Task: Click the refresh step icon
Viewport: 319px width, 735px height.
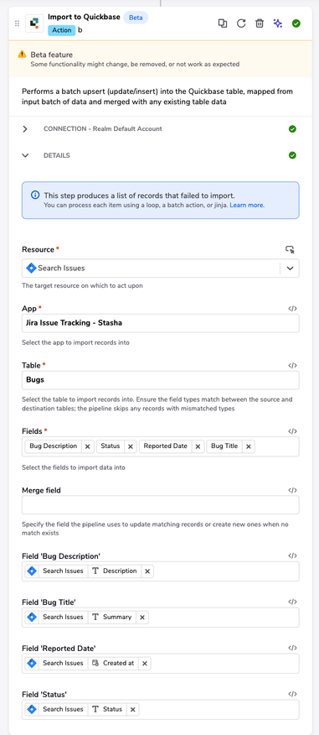Action: click(241, 23)
